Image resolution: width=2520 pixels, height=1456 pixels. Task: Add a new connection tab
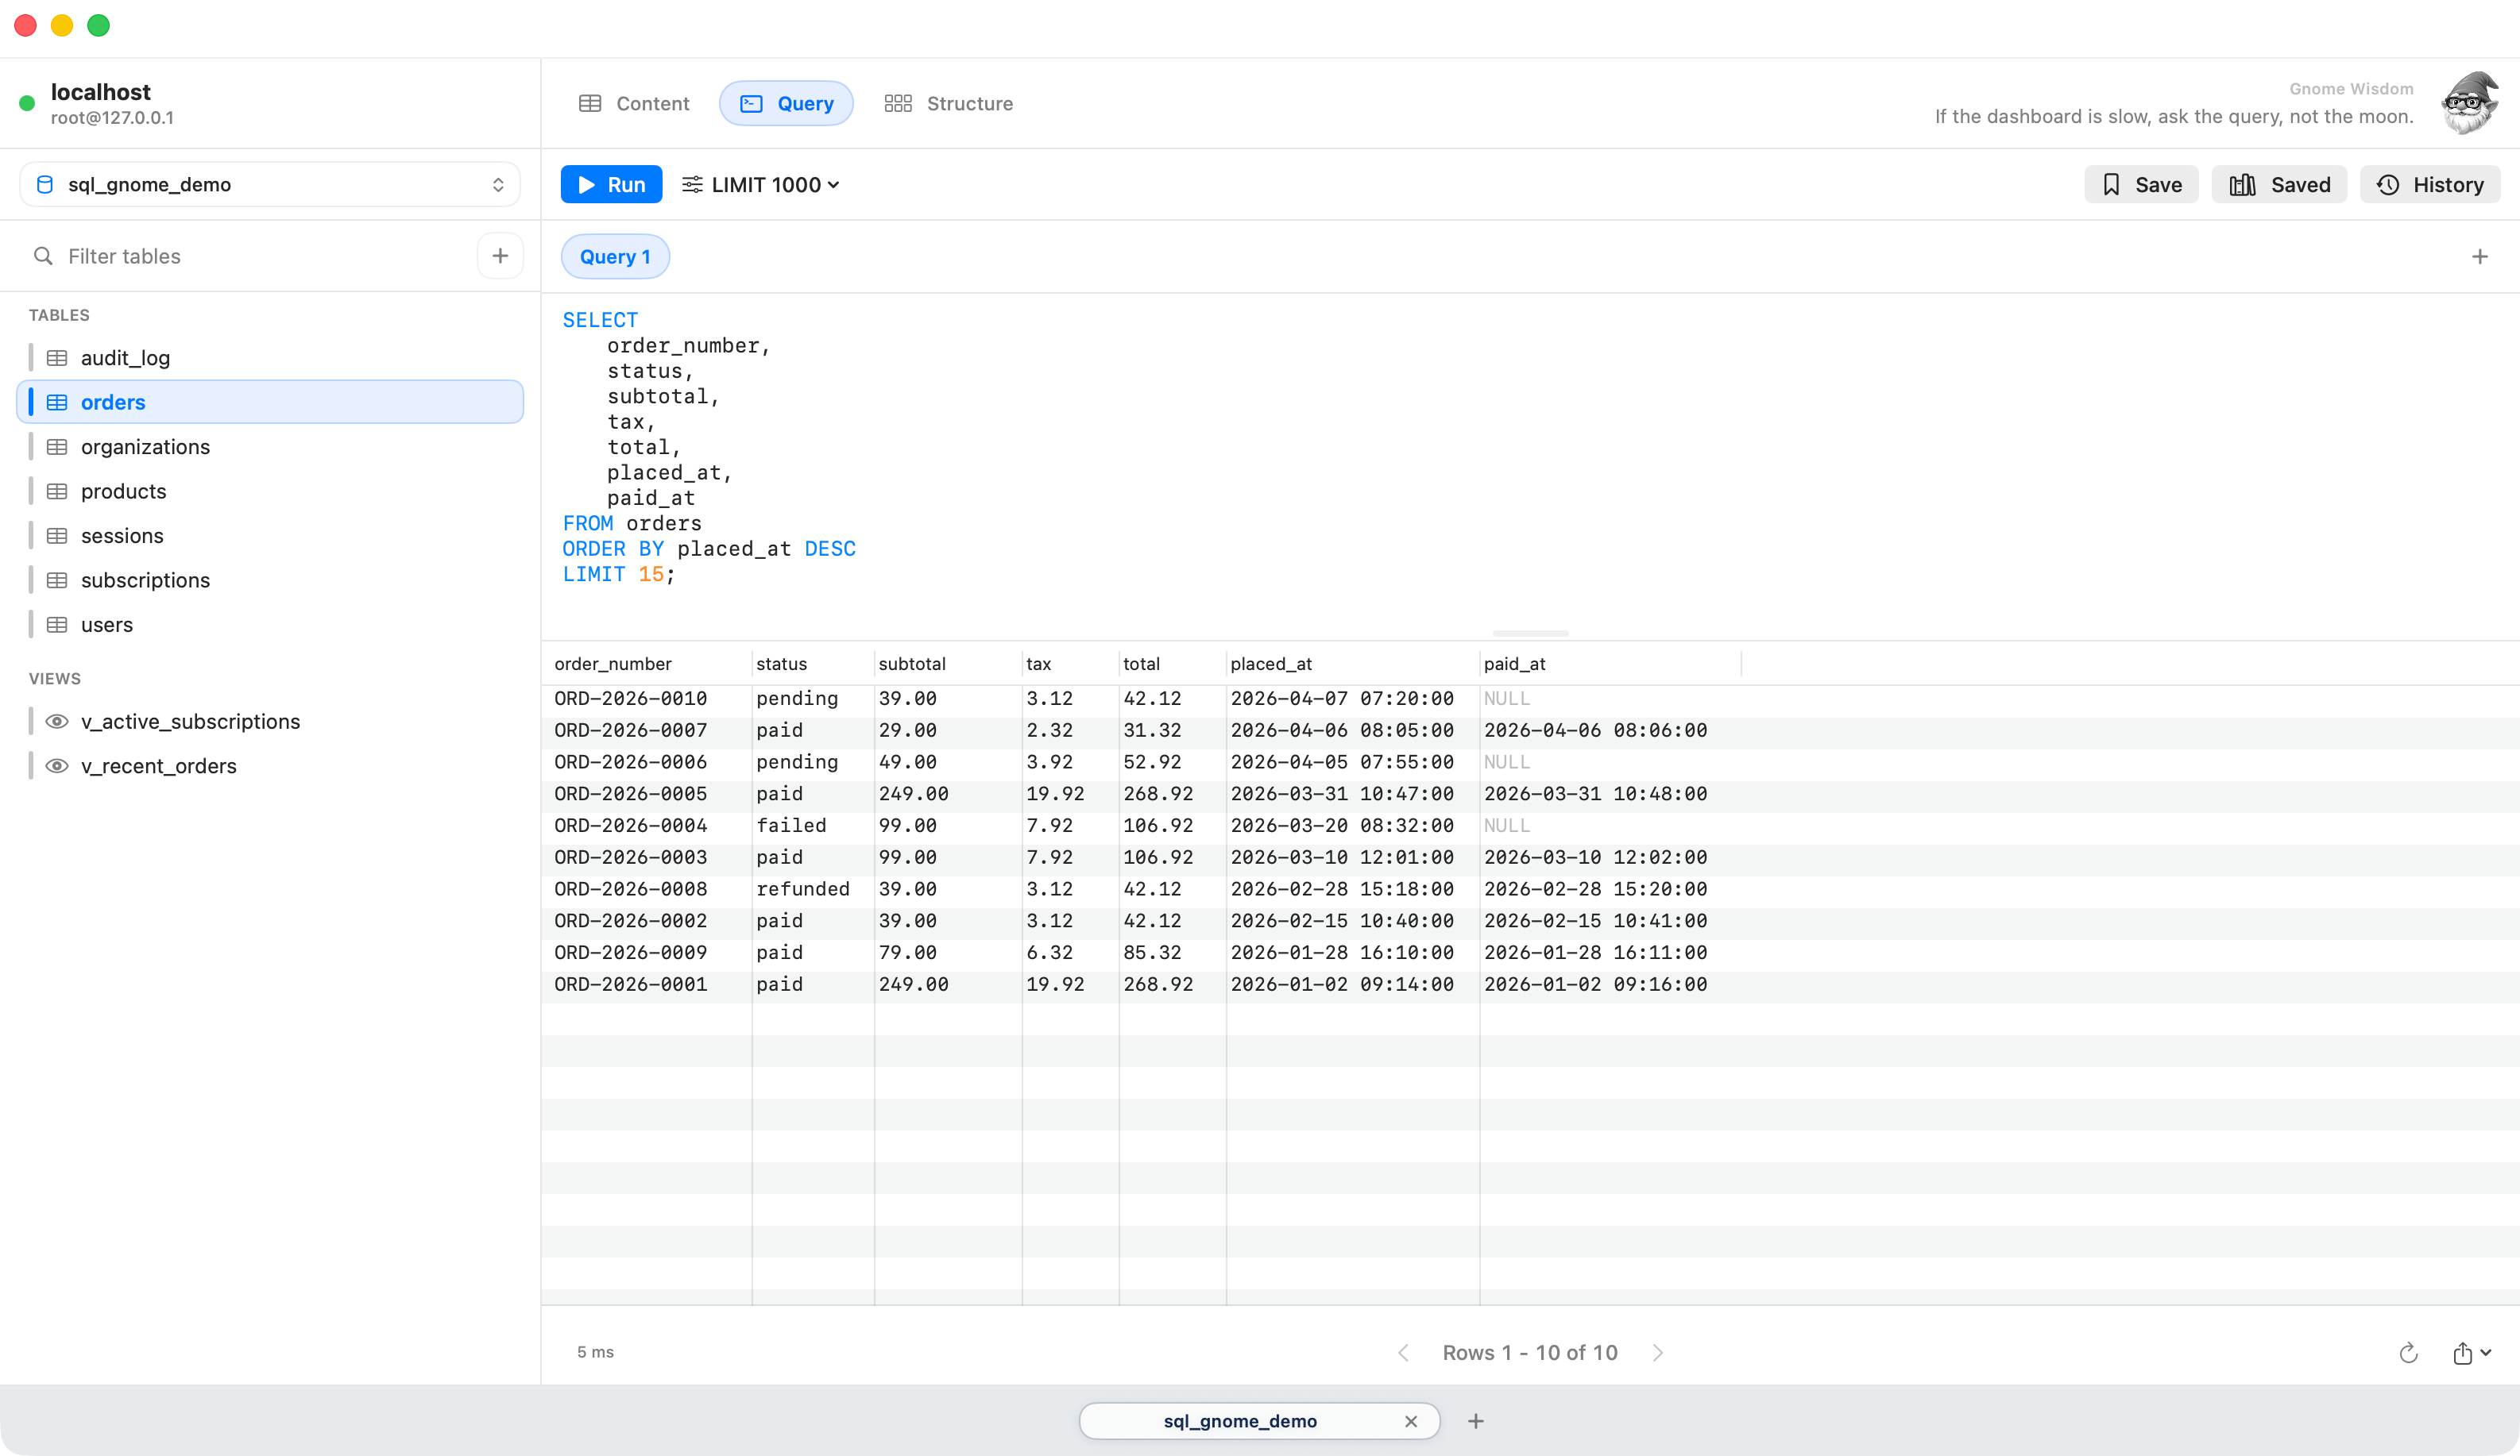[1476, 1421]
